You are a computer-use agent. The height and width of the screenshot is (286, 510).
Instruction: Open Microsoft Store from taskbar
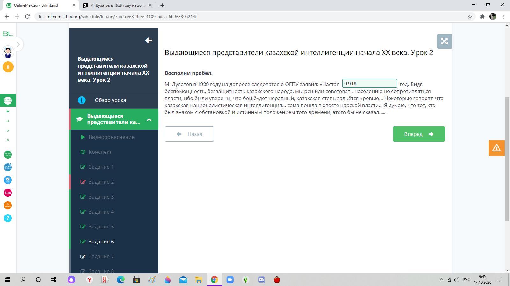coord(136,280)
